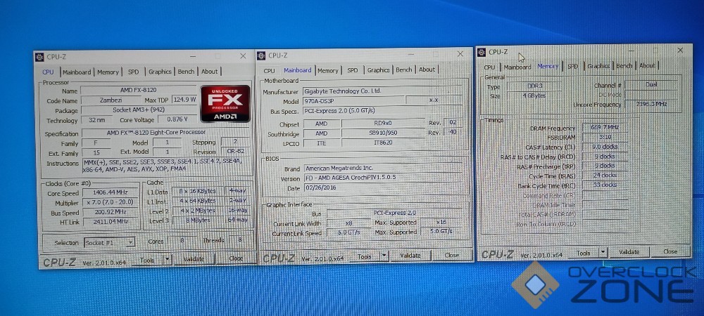704x316 pixels.
Task: Click the CPU-Z title icon in the memory window
Action: coord(482,52)
